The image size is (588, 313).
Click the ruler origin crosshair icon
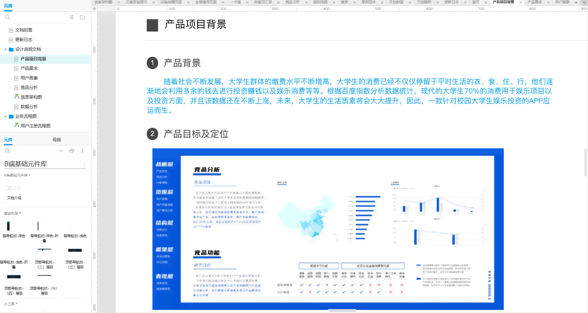point(94,9)
